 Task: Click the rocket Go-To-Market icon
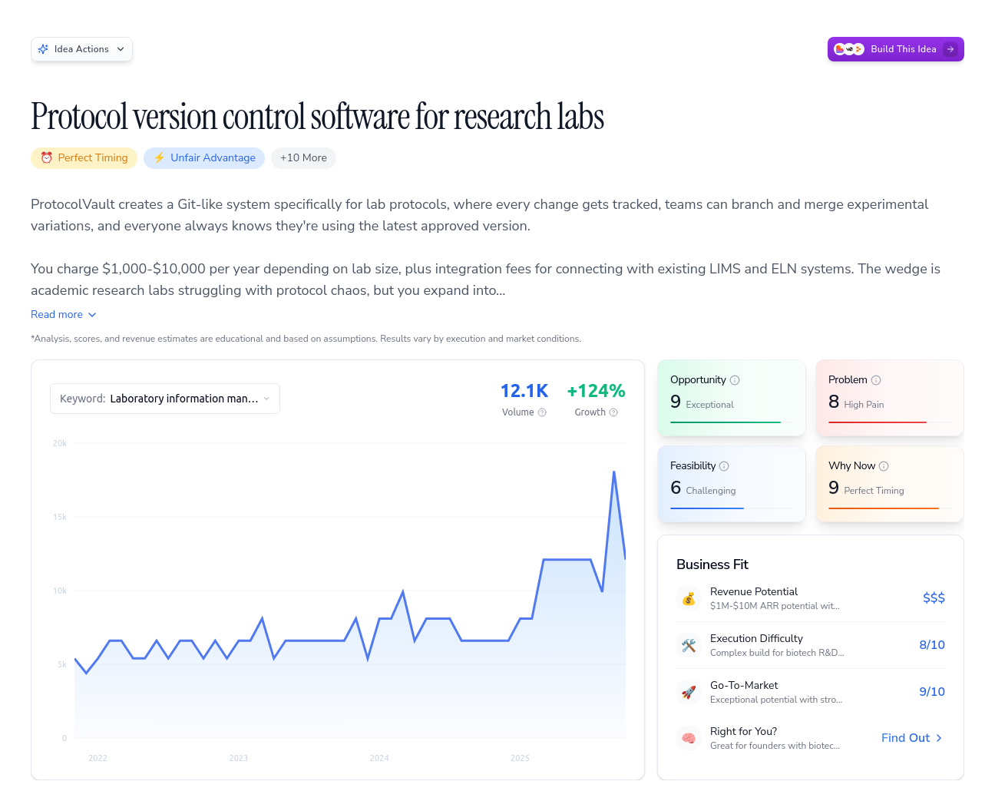pyautogui.click(x=689, y=692)
